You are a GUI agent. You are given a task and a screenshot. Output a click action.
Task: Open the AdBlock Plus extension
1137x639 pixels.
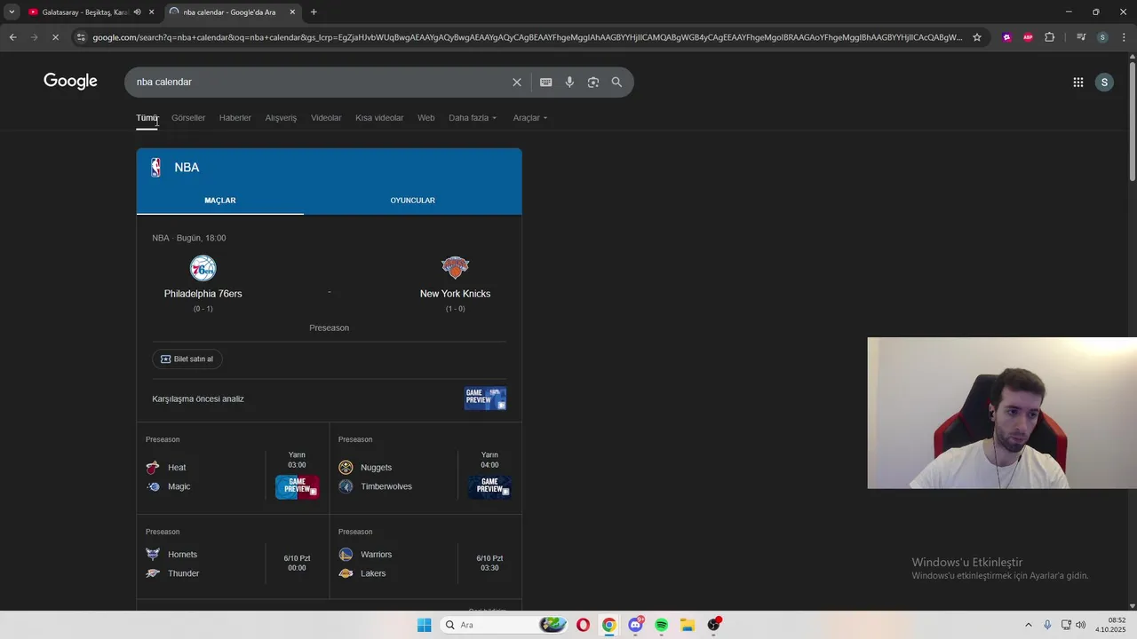click(1028, 37)
